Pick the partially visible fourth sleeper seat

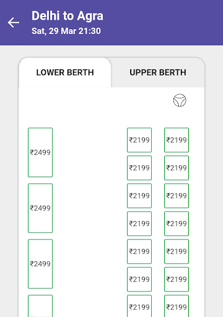click(x=40, y=306)
